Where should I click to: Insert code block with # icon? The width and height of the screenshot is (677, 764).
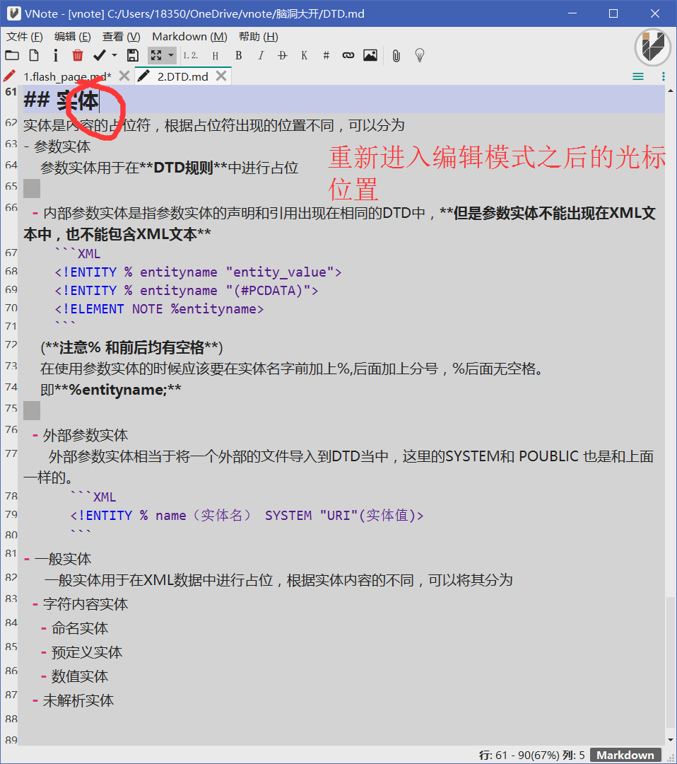pos(326,56)
